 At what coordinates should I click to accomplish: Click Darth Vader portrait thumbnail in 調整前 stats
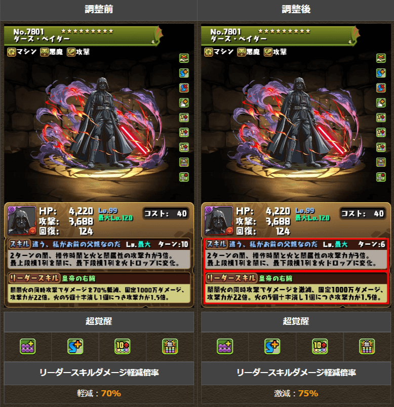pyautogui.click(x=22, y=220)
